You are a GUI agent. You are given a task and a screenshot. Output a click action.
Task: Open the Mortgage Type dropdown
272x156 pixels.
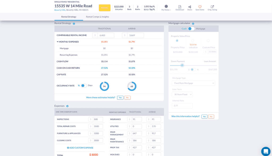[x=193, y=83]
